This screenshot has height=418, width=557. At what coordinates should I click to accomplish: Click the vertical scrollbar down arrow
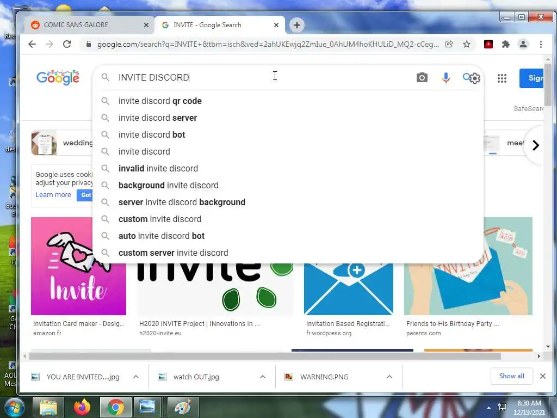coord(548,347)
